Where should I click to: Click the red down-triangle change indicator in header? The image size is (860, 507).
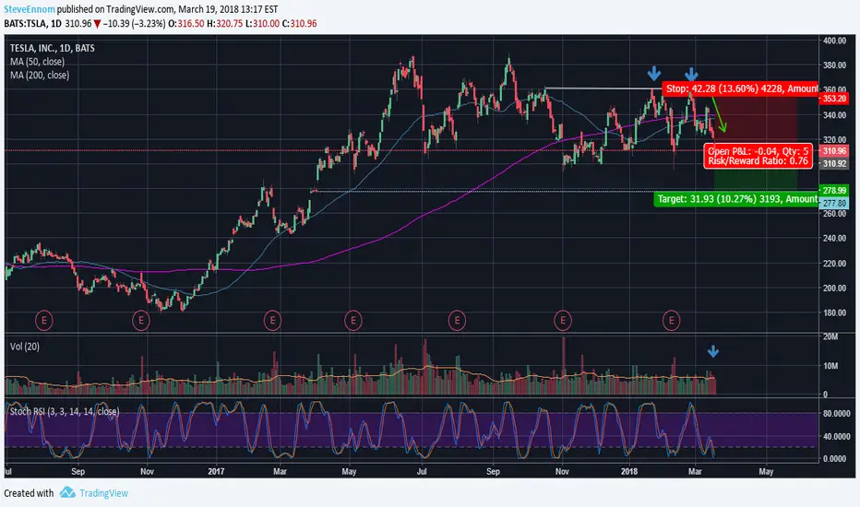coord(97,24)
